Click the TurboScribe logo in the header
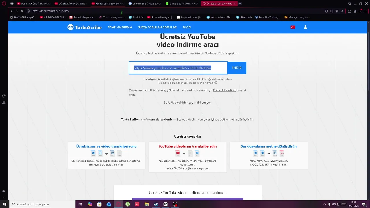The width and height of the screenshot is (370, 208). coord(84,27)
